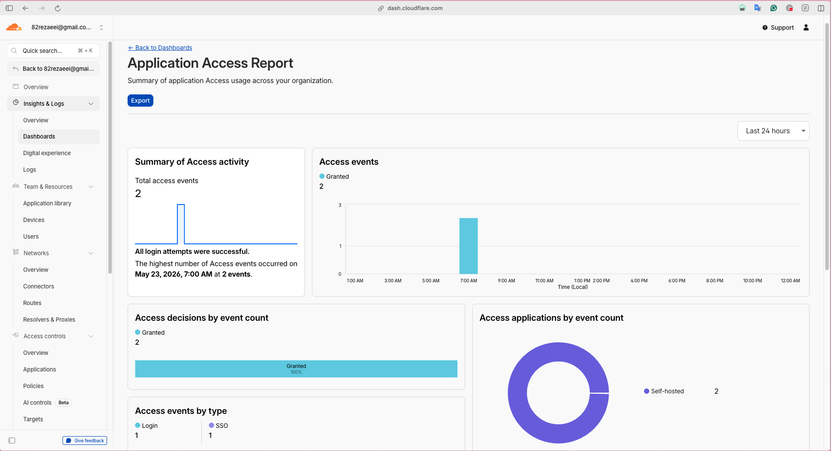This screenshot has height=451, width=831.
Task: Open Resolvers & Proxies page
Action: point(59,319)
